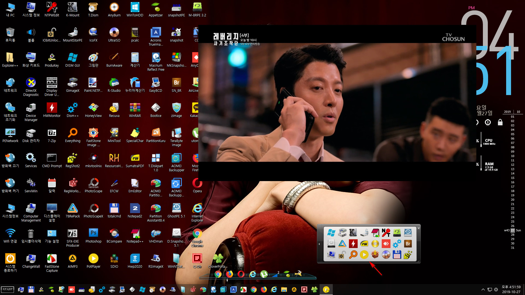Click the yellow PDF icon in launcher panel
The image size is (525, 295).
(x=364, y=244)
